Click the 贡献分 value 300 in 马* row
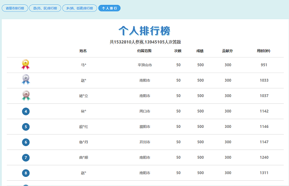Image resolution: width=289 pixels, height=186 pixels. (x=228, y=65)
